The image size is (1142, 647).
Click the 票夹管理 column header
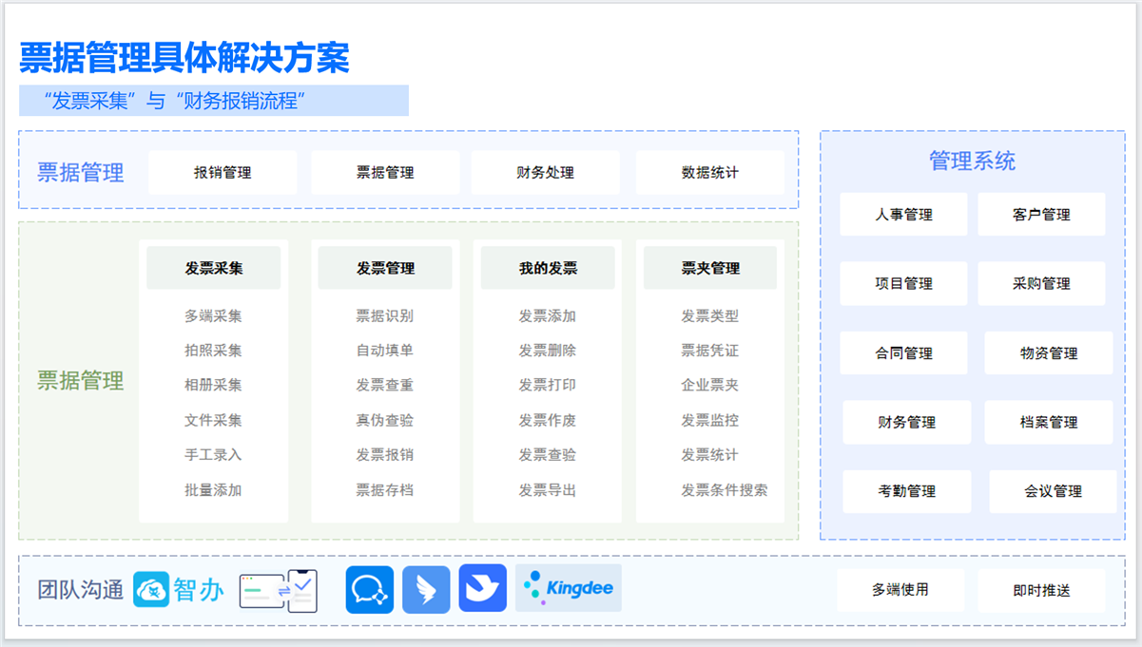point(710,269)
